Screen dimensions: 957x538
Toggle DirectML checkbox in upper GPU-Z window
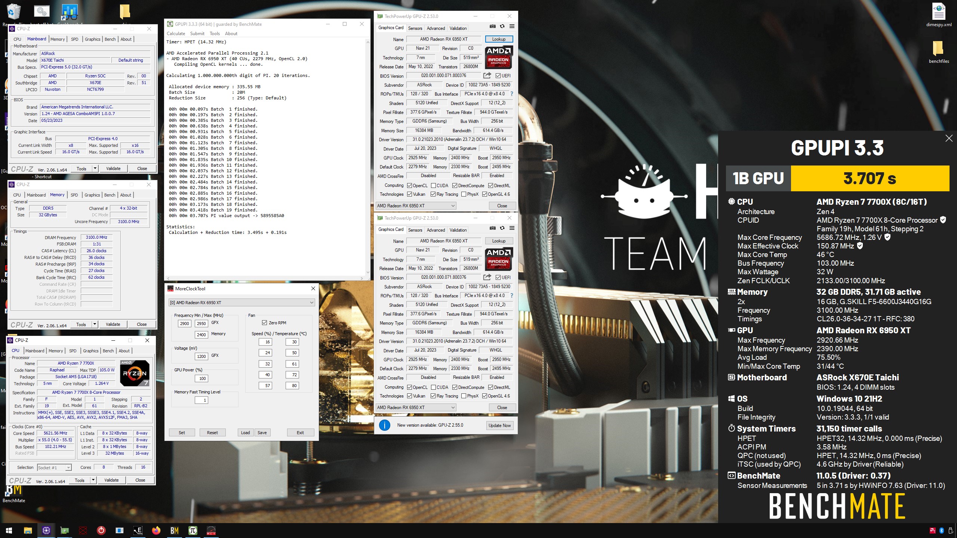(x=490, y=186)
